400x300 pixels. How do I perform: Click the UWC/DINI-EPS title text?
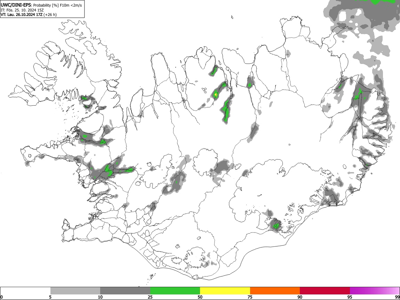pos(16,5)
